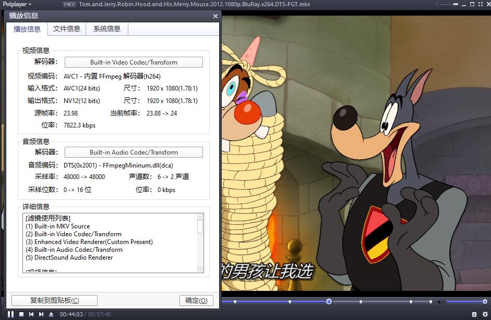The image size is (491, 320).
Task: Click the video codec value 'AVC1 - 内置 FFmpeg 解码器(h264)'
Action: point(112,76)
